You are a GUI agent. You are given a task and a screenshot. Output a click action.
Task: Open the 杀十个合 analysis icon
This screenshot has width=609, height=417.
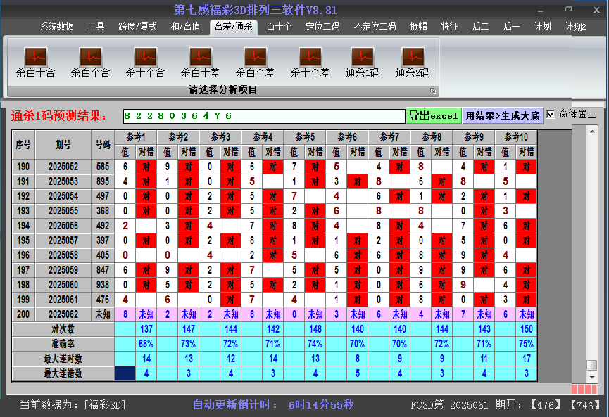(x=145, y=62)
